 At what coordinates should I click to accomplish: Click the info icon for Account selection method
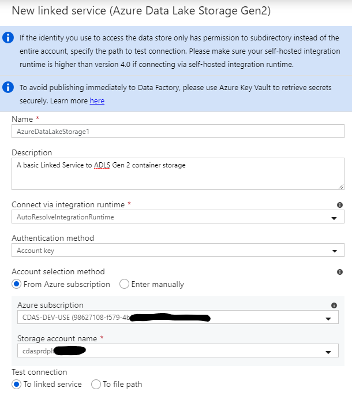340,272
